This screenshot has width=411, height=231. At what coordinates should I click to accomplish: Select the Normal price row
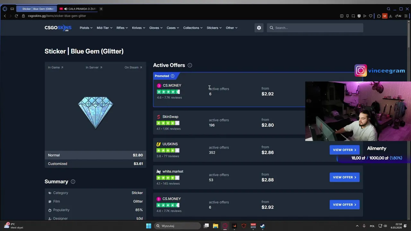(95, 155)
